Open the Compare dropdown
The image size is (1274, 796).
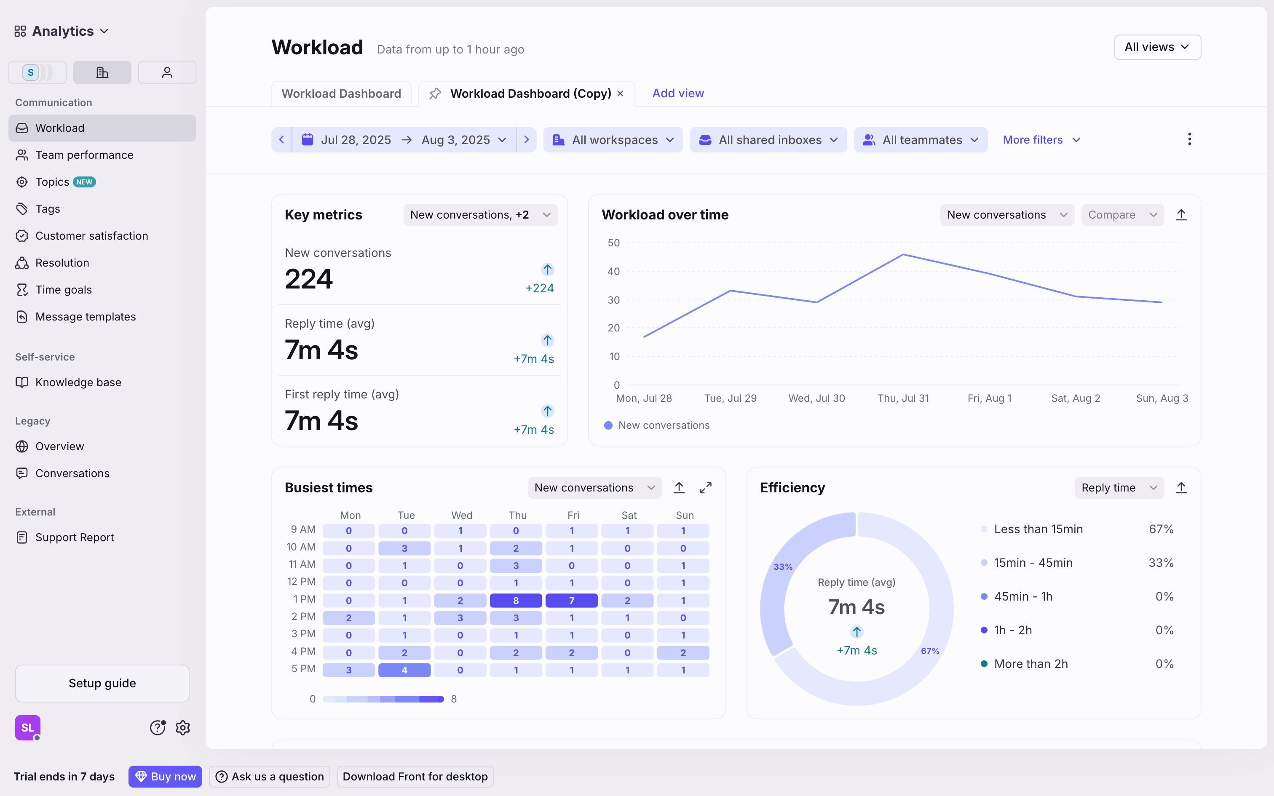point(1122,215)
